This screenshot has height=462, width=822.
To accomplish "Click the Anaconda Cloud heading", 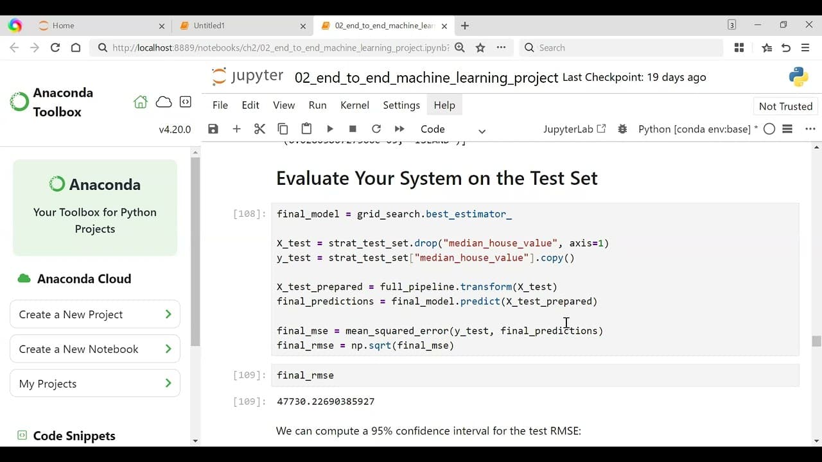I will tap(84, 278).
